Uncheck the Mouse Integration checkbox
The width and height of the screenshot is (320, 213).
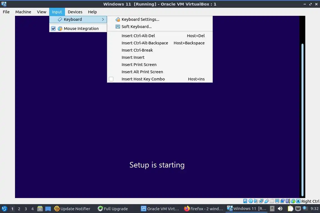click(x=53, y=29)
